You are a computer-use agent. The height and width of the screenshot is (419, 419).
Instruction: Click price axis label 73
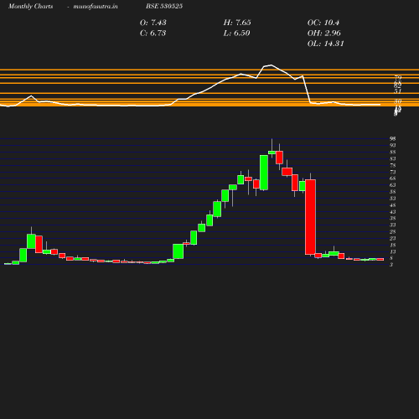click(x=393, y=172)
